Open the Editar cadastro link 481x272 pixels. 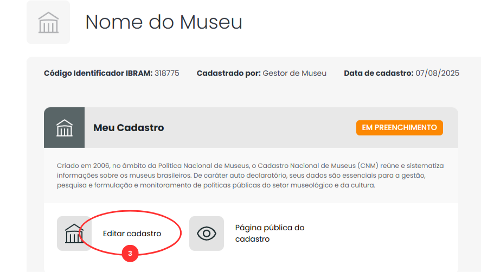tap(132, 234)
